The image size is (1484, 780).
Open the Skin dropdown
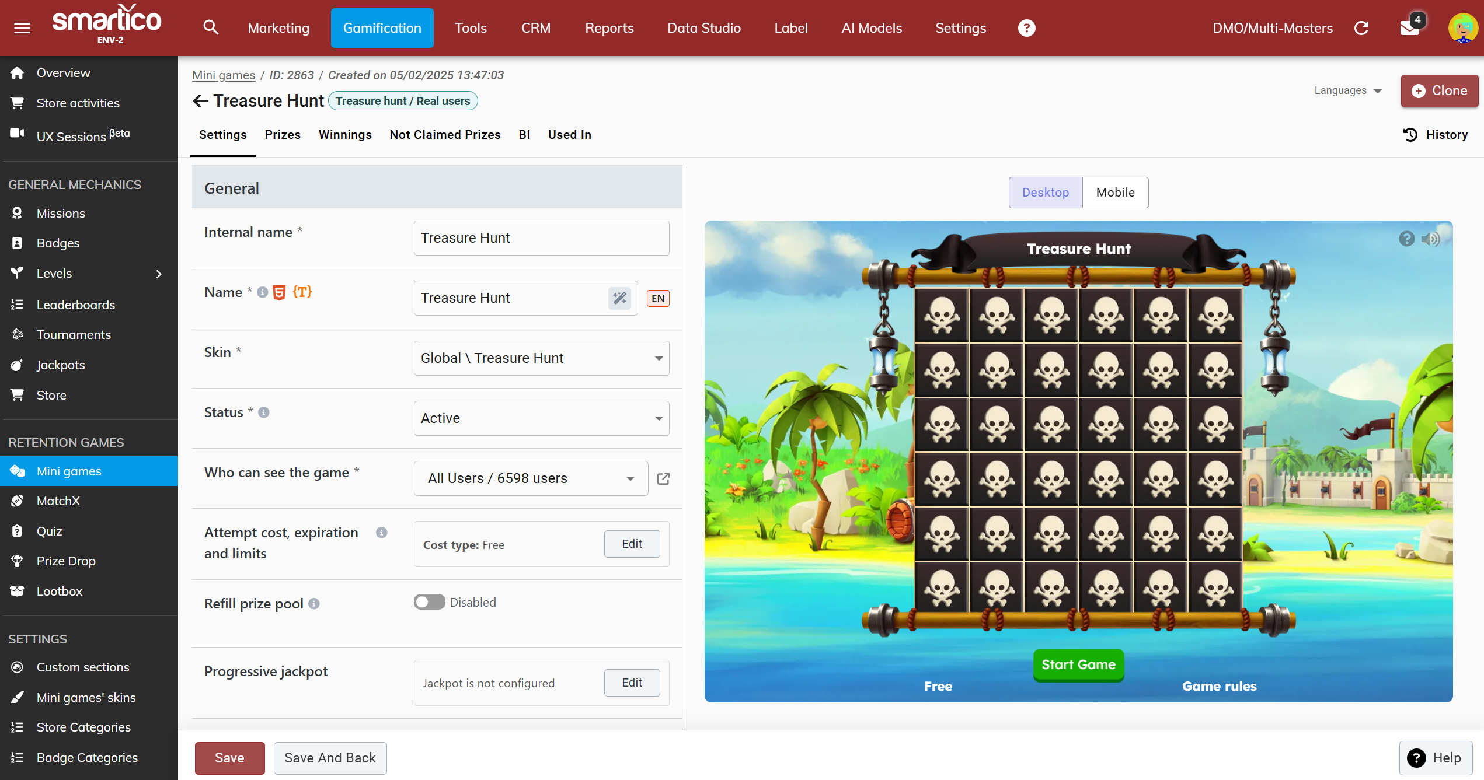[541, 358]
